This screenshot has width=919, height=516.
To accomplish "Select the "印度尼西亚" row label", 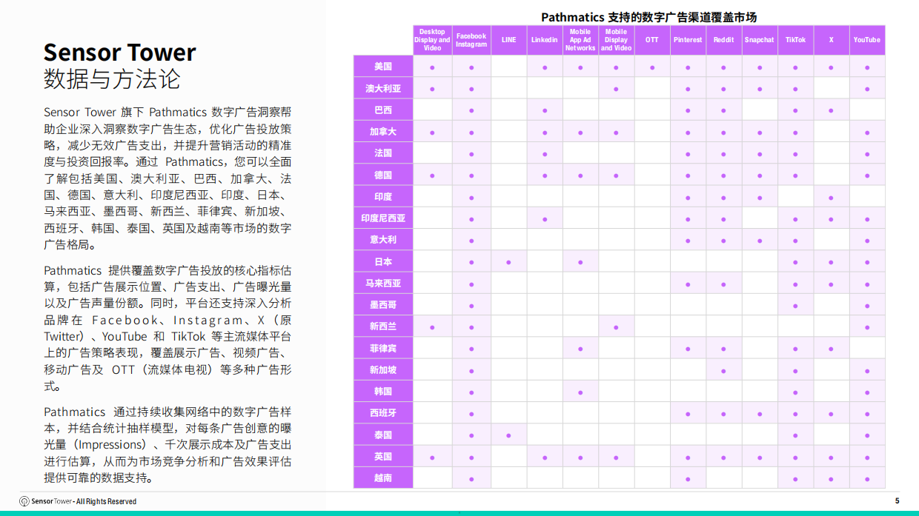I will click(383, 218).
